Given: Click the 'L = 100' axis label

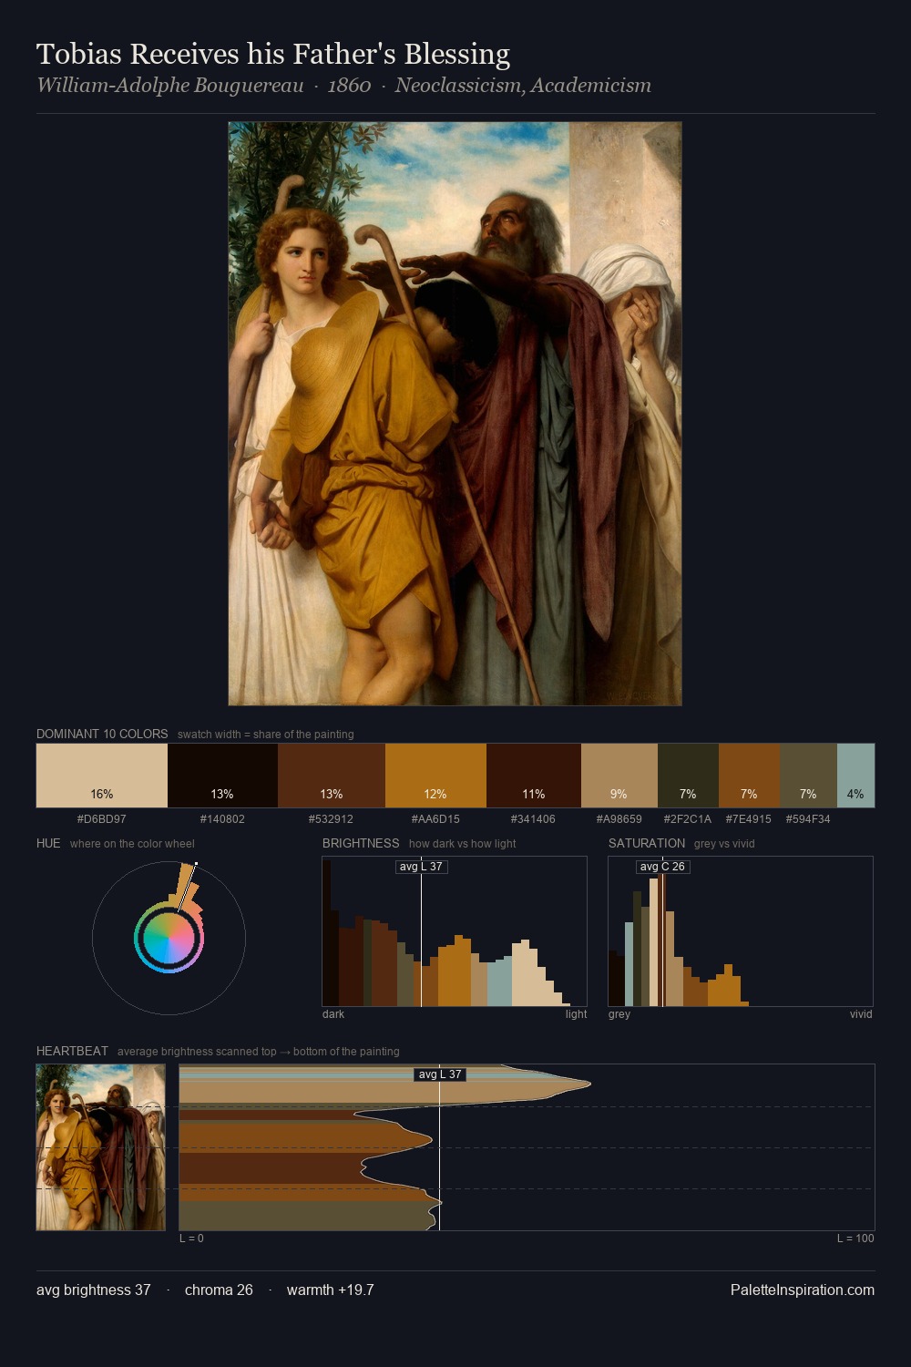Looking at the screenshot, I should pyautogui.click(x=855, y=1239).
